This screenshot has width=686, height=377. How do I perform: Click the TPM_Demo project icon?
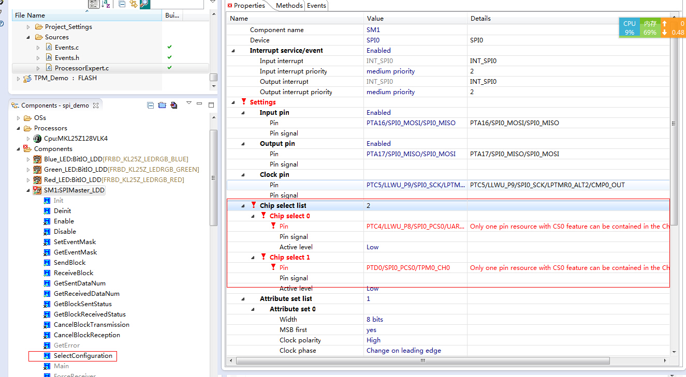(28, 78)
